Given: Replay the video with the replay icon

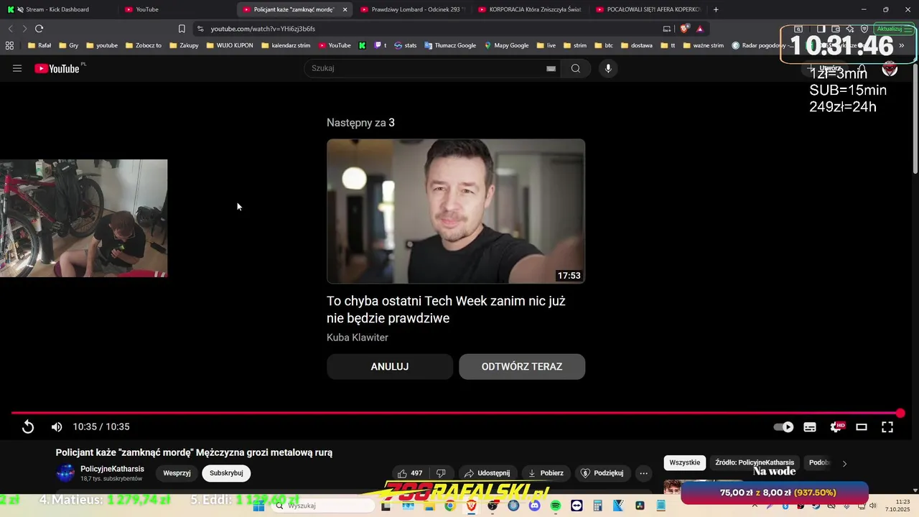Looking at the screenshot, I should tap(27, 427).
